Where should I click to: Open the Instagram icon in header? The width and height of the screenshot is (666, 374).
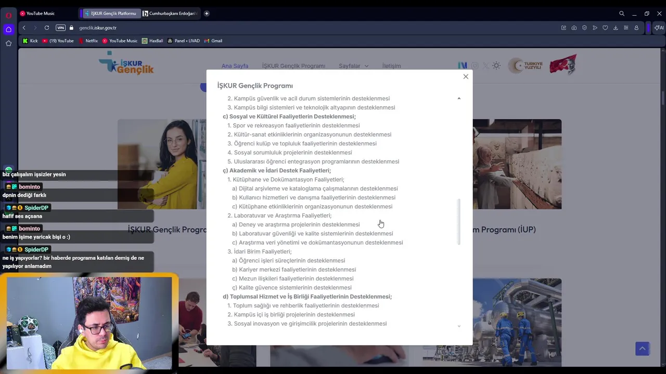point(475,65)
